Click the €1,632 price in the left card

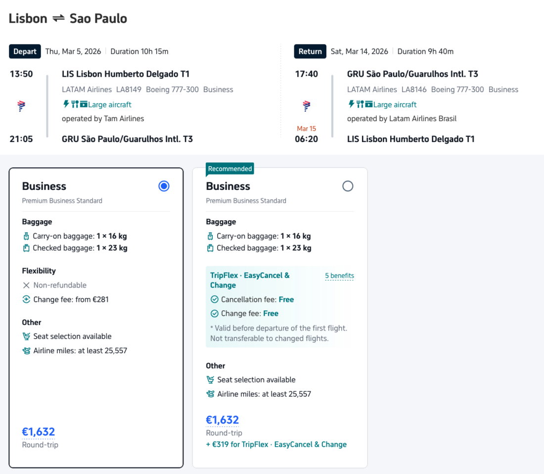tap(38, 431)
